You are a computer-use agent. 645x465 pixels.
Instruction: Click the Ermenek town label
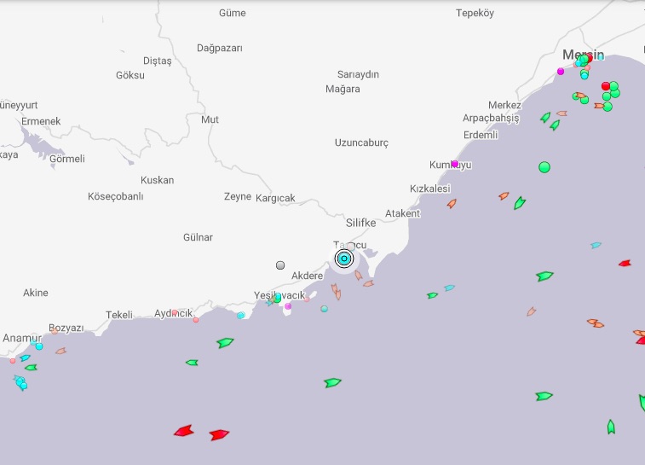[41, 121]
